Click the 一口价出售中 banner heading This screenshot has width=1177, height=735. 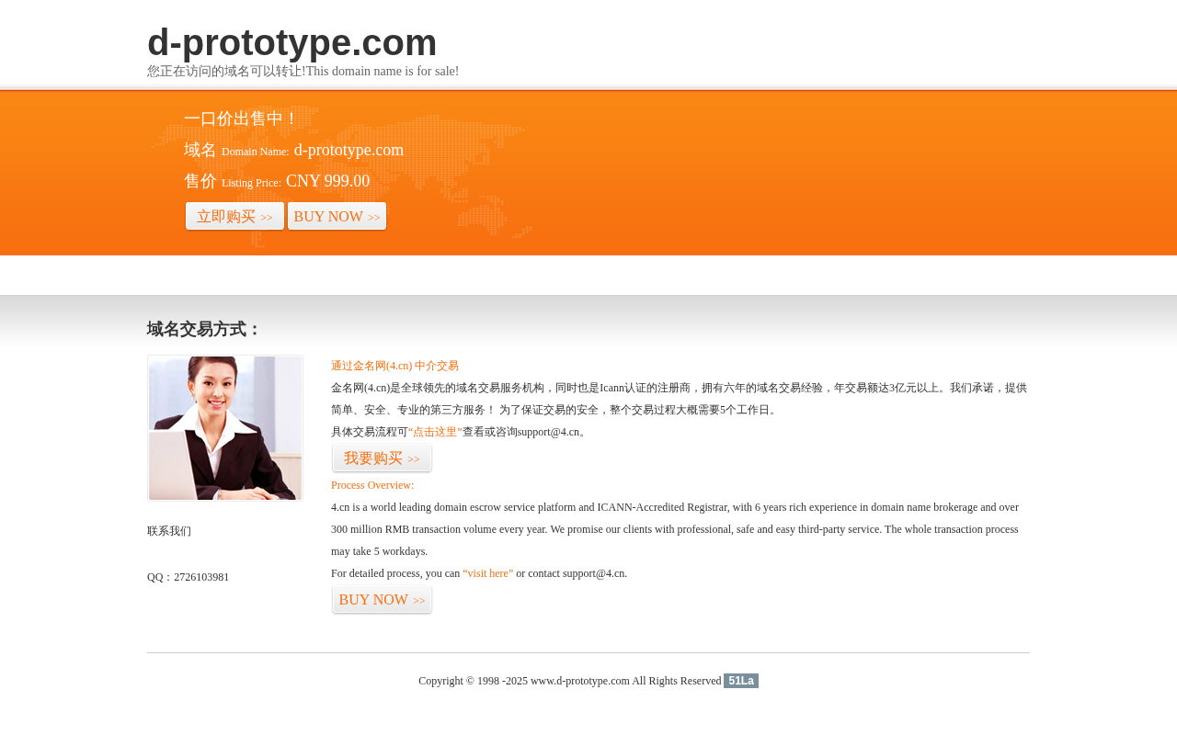click(242, 119)
